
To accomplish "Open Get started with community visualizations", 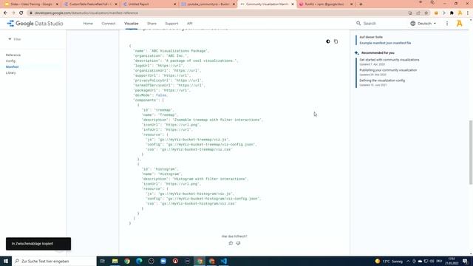I will click(389, 60).
